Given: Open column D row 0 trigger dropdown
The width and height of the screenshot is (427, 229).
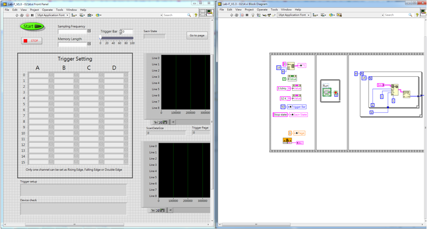Looking at the screenshot, I should click(x=126, y=75).
